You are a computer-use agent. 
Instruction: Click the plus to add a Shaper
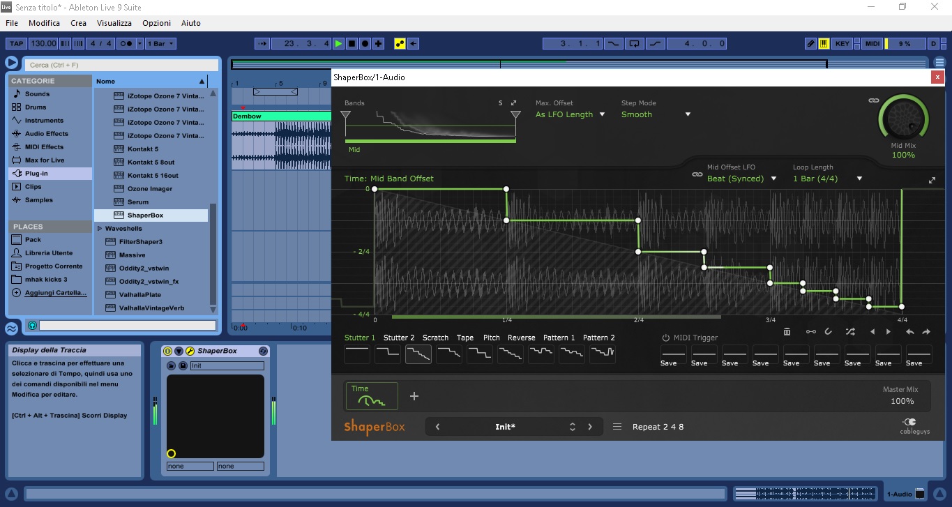pyautogui.click(x=414, y=396)
